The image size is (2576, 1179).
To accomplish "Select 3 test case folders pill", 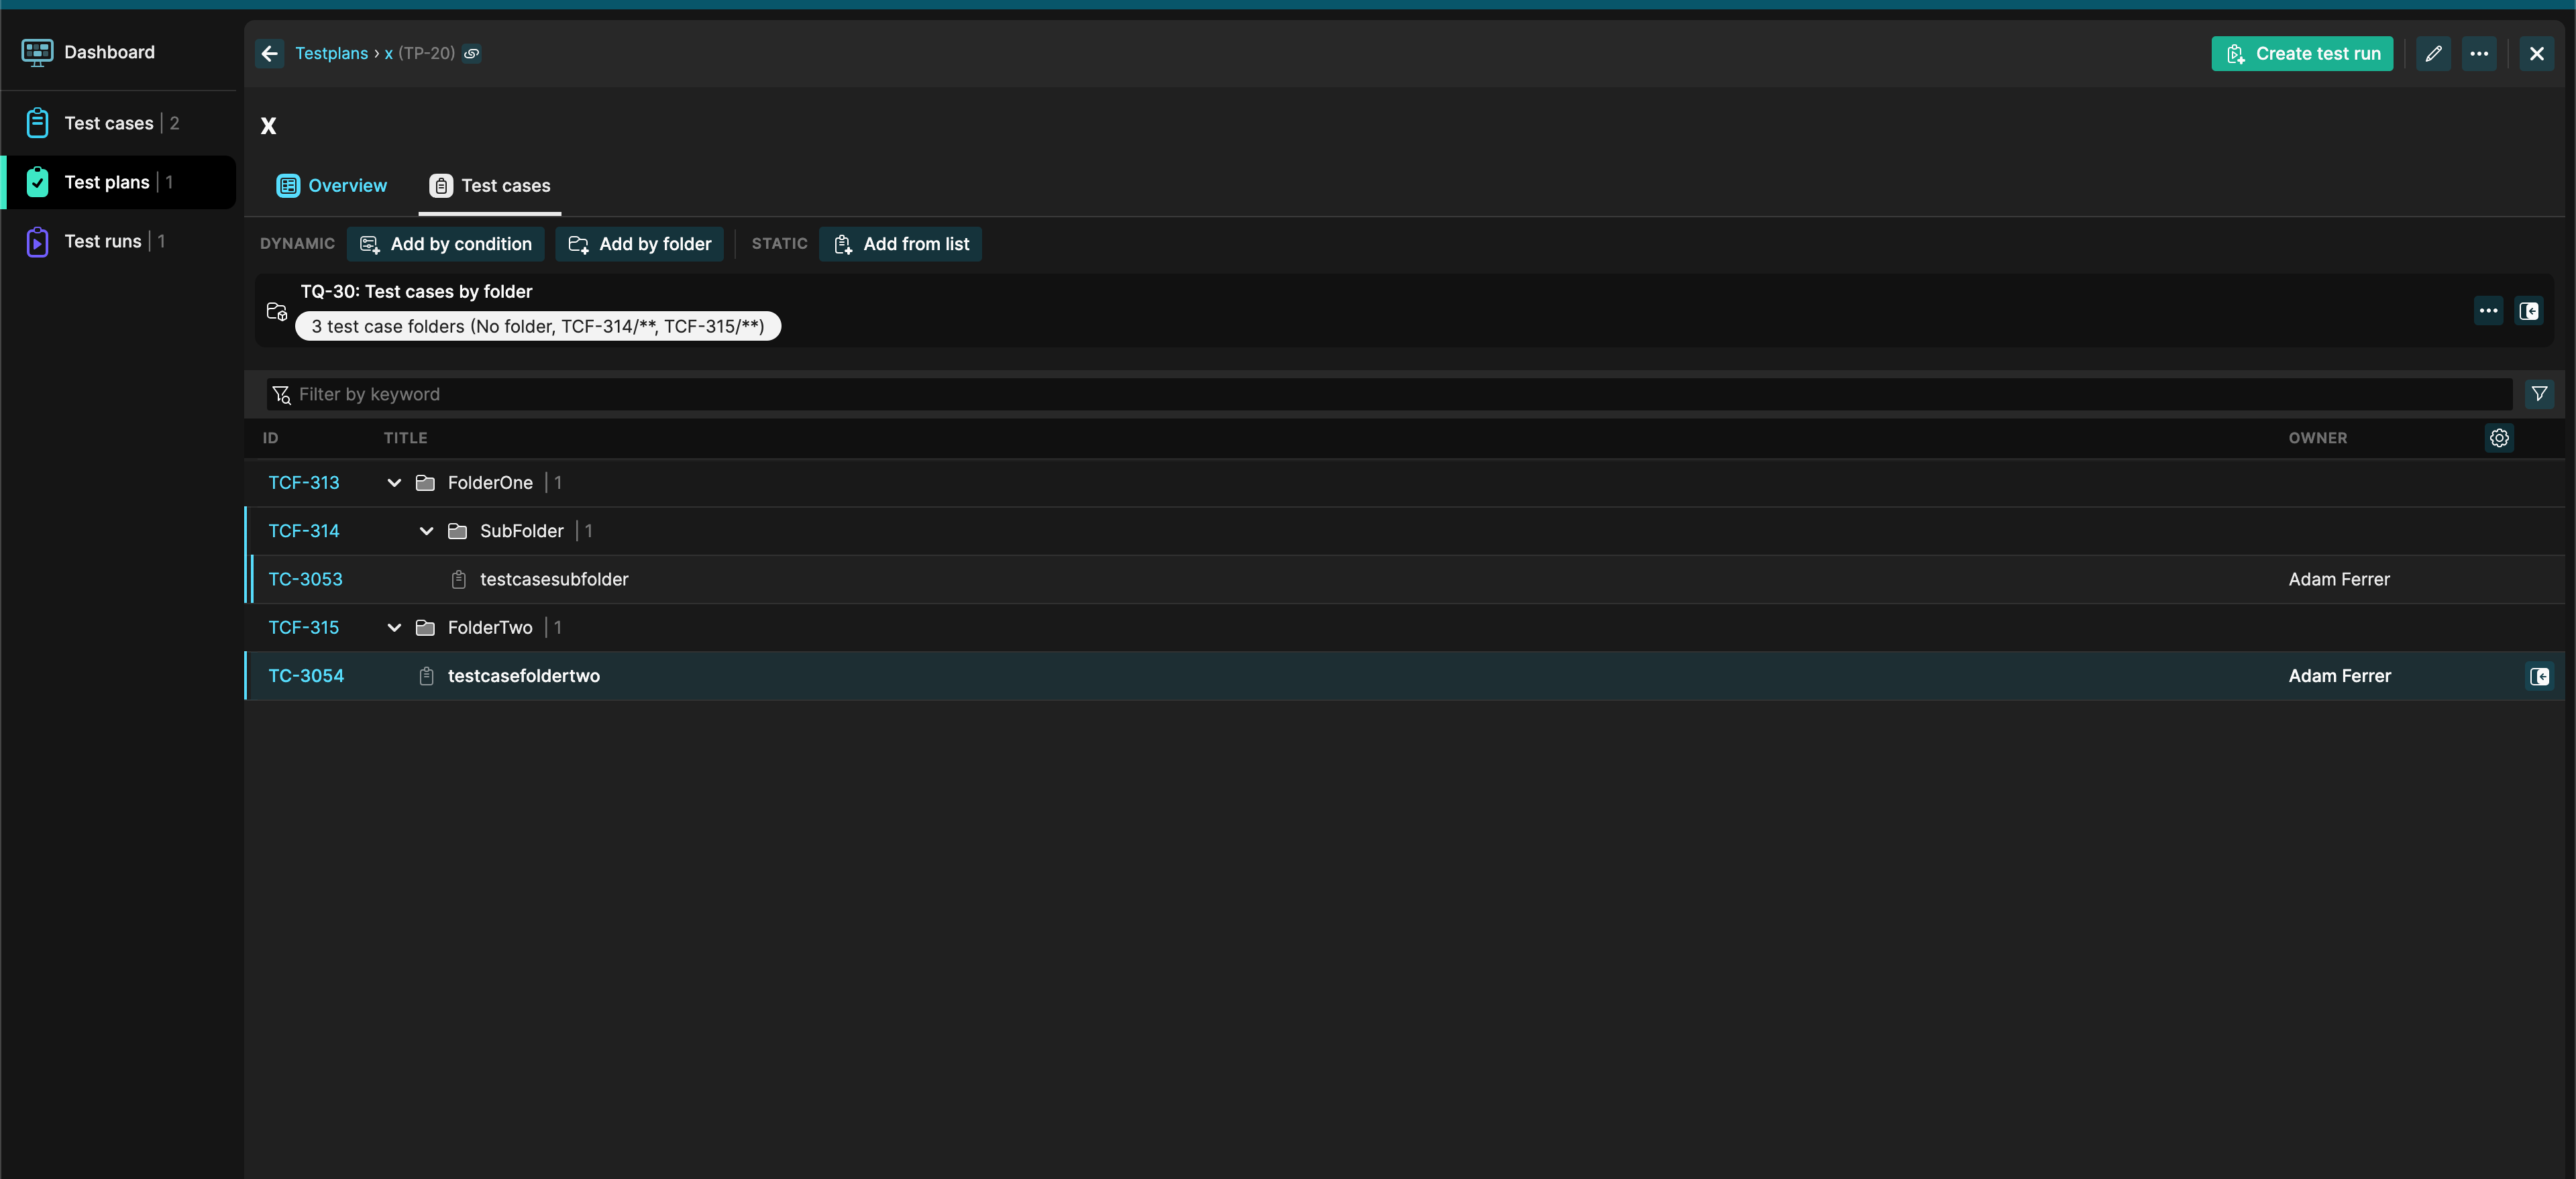I will (x=538, y=326).
